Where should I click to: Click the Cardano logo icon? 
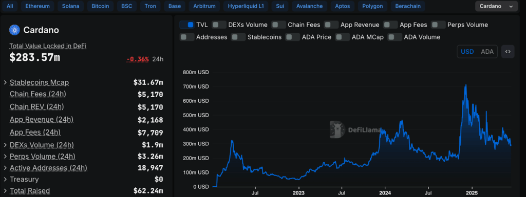[15, 30]
